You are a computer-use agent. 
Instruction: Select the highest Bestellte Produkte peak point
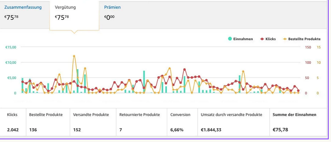tap(74, 56)
